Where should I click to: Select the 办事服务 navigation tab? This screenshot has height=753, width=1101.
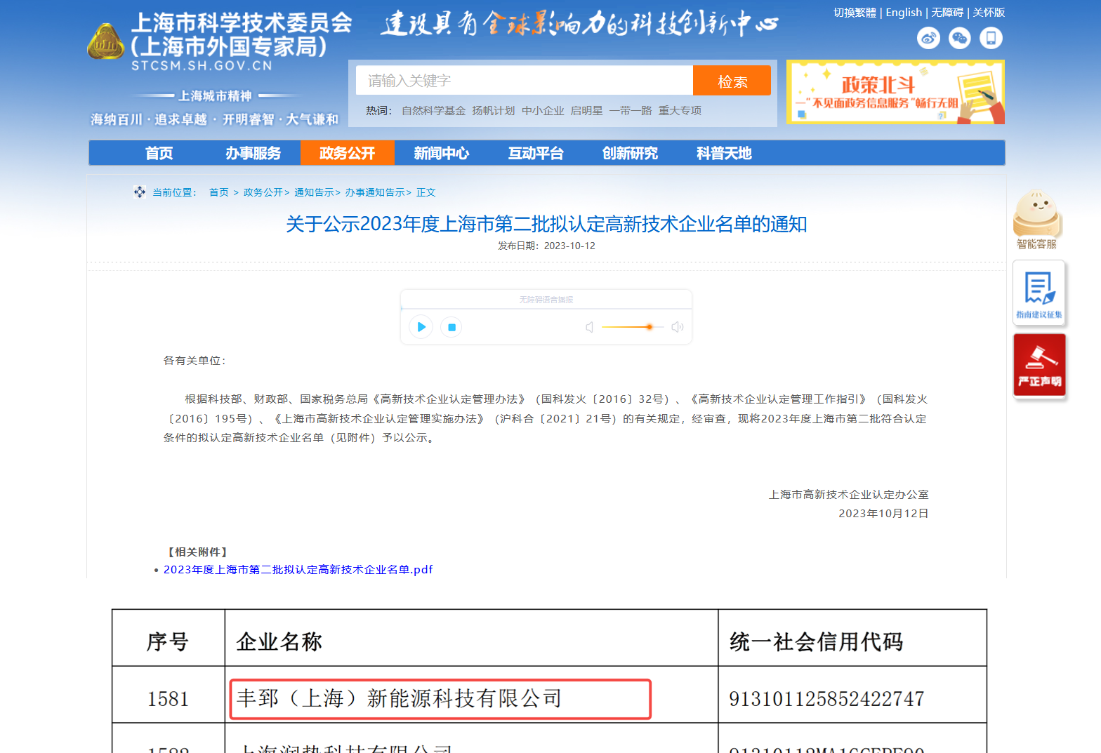(x=253, y=153)
